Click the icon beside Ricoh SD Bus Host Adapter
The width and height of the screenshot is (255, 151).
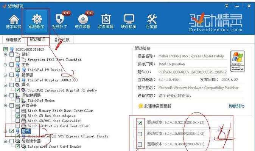click(x=24, y=116)
